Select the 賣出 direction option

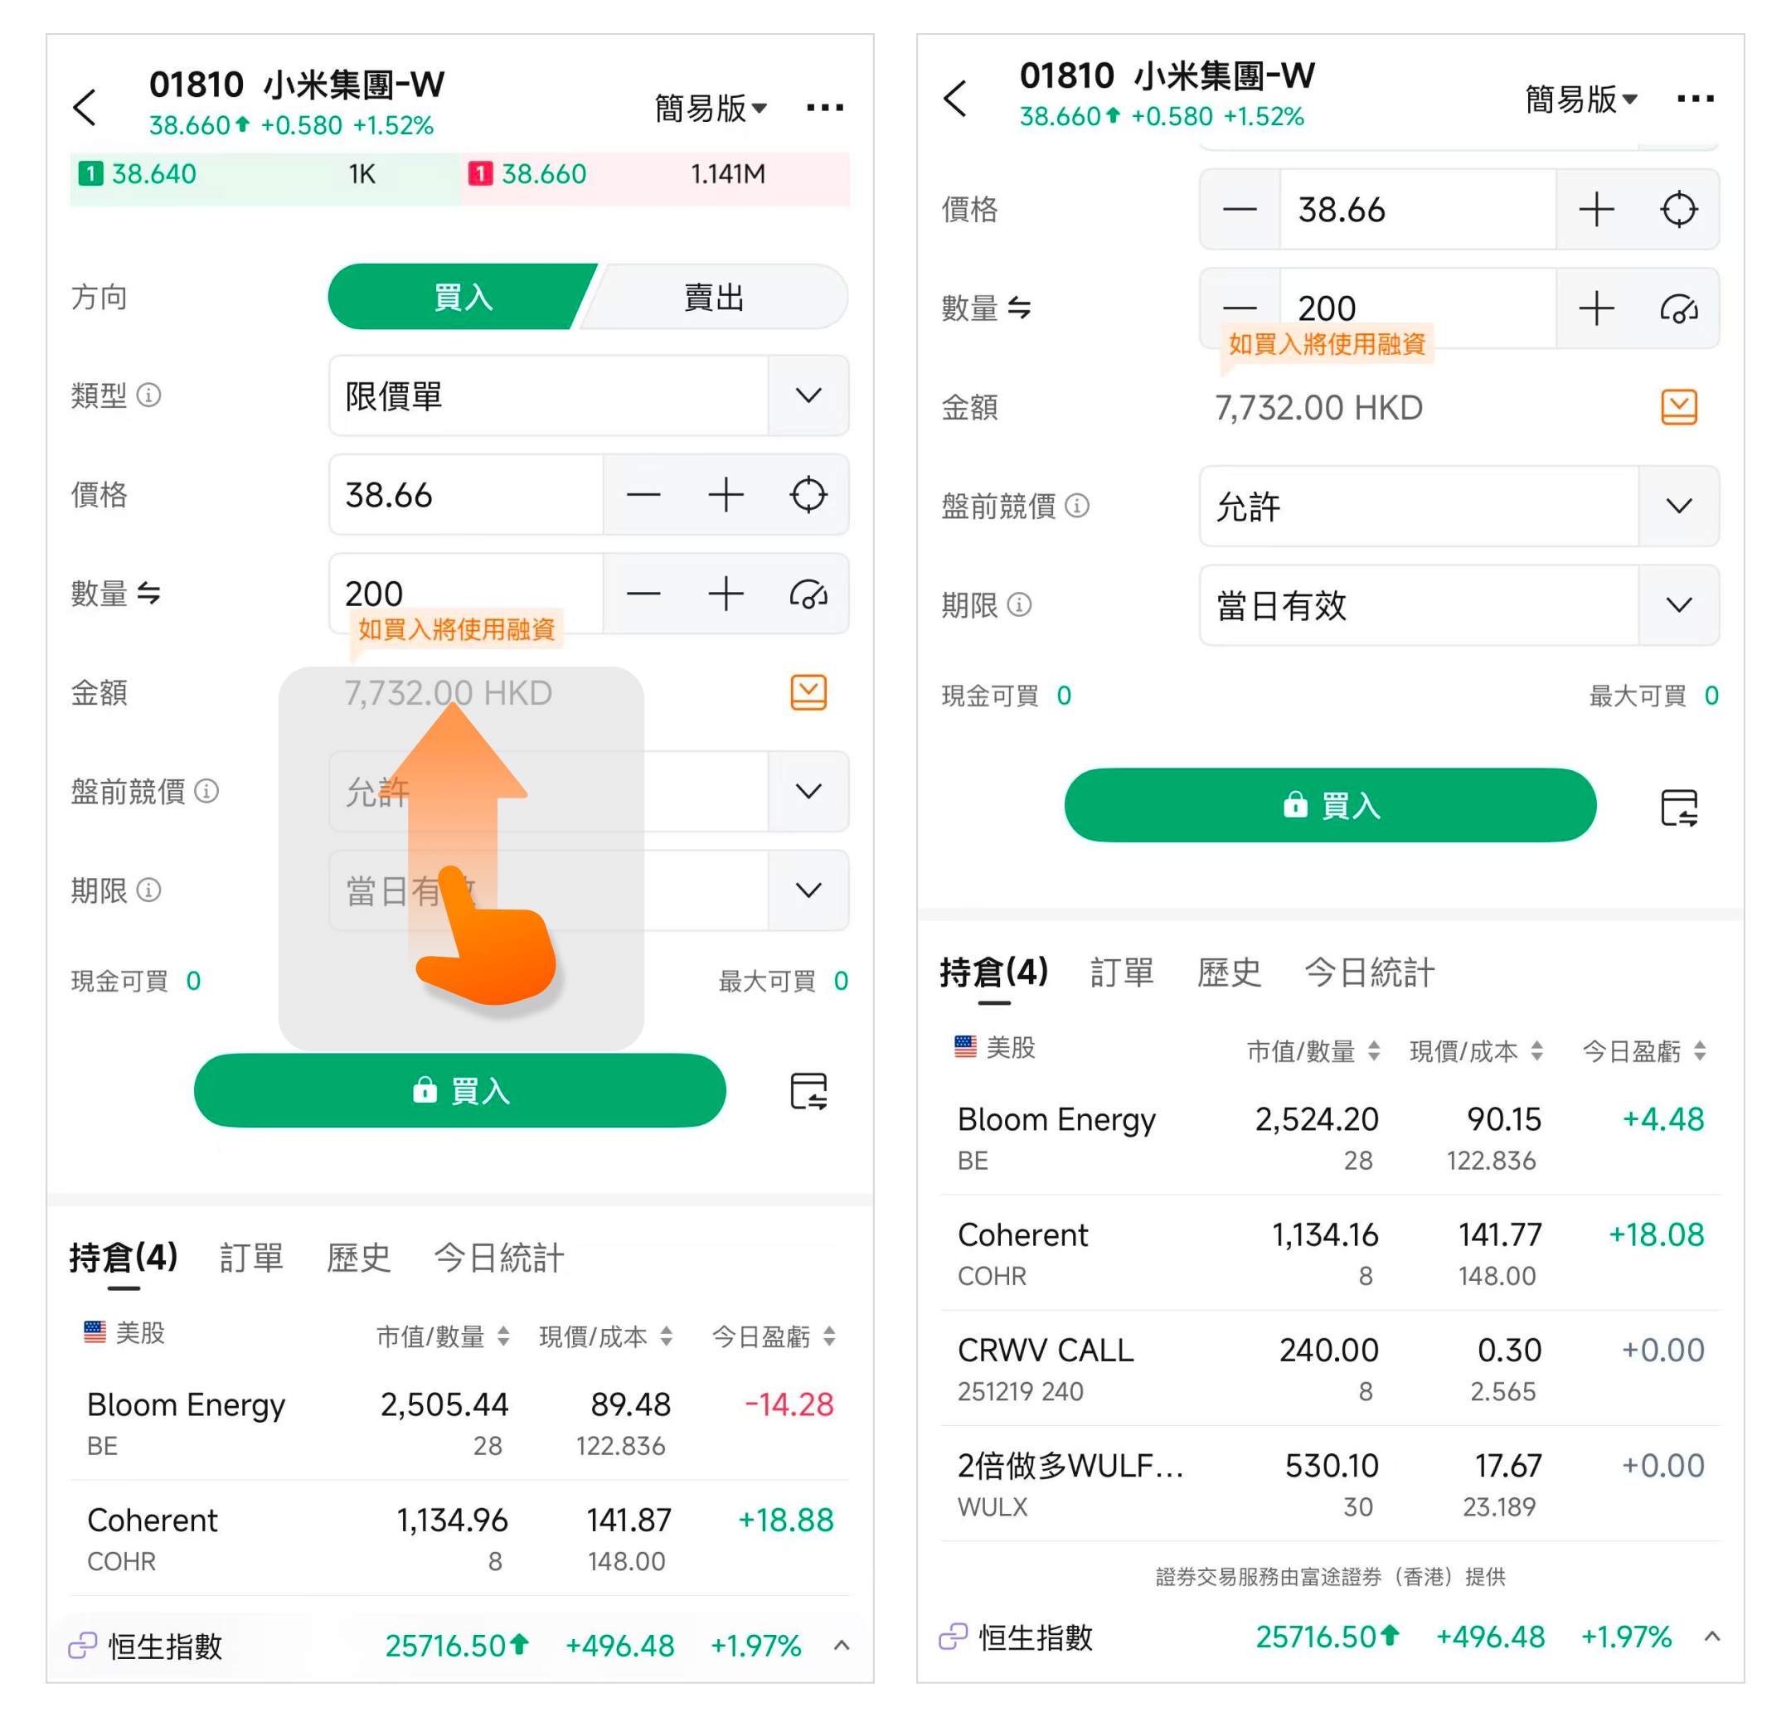[x=713, y=297]
